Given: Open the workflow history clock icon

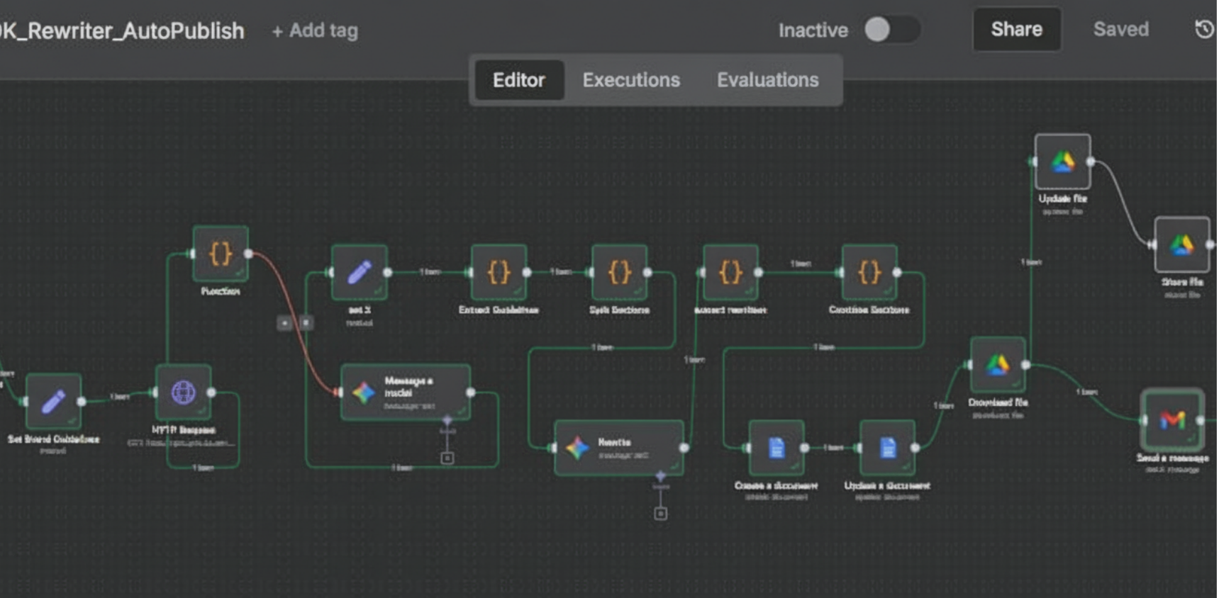Looking at the screenshot, I should (x=1204, y=30).
